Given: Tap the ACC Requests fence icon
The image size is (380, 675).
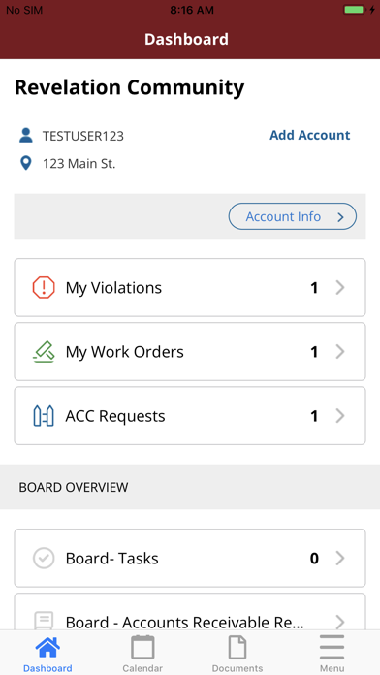Looking at the screenshot, I should tap(44, 416).
